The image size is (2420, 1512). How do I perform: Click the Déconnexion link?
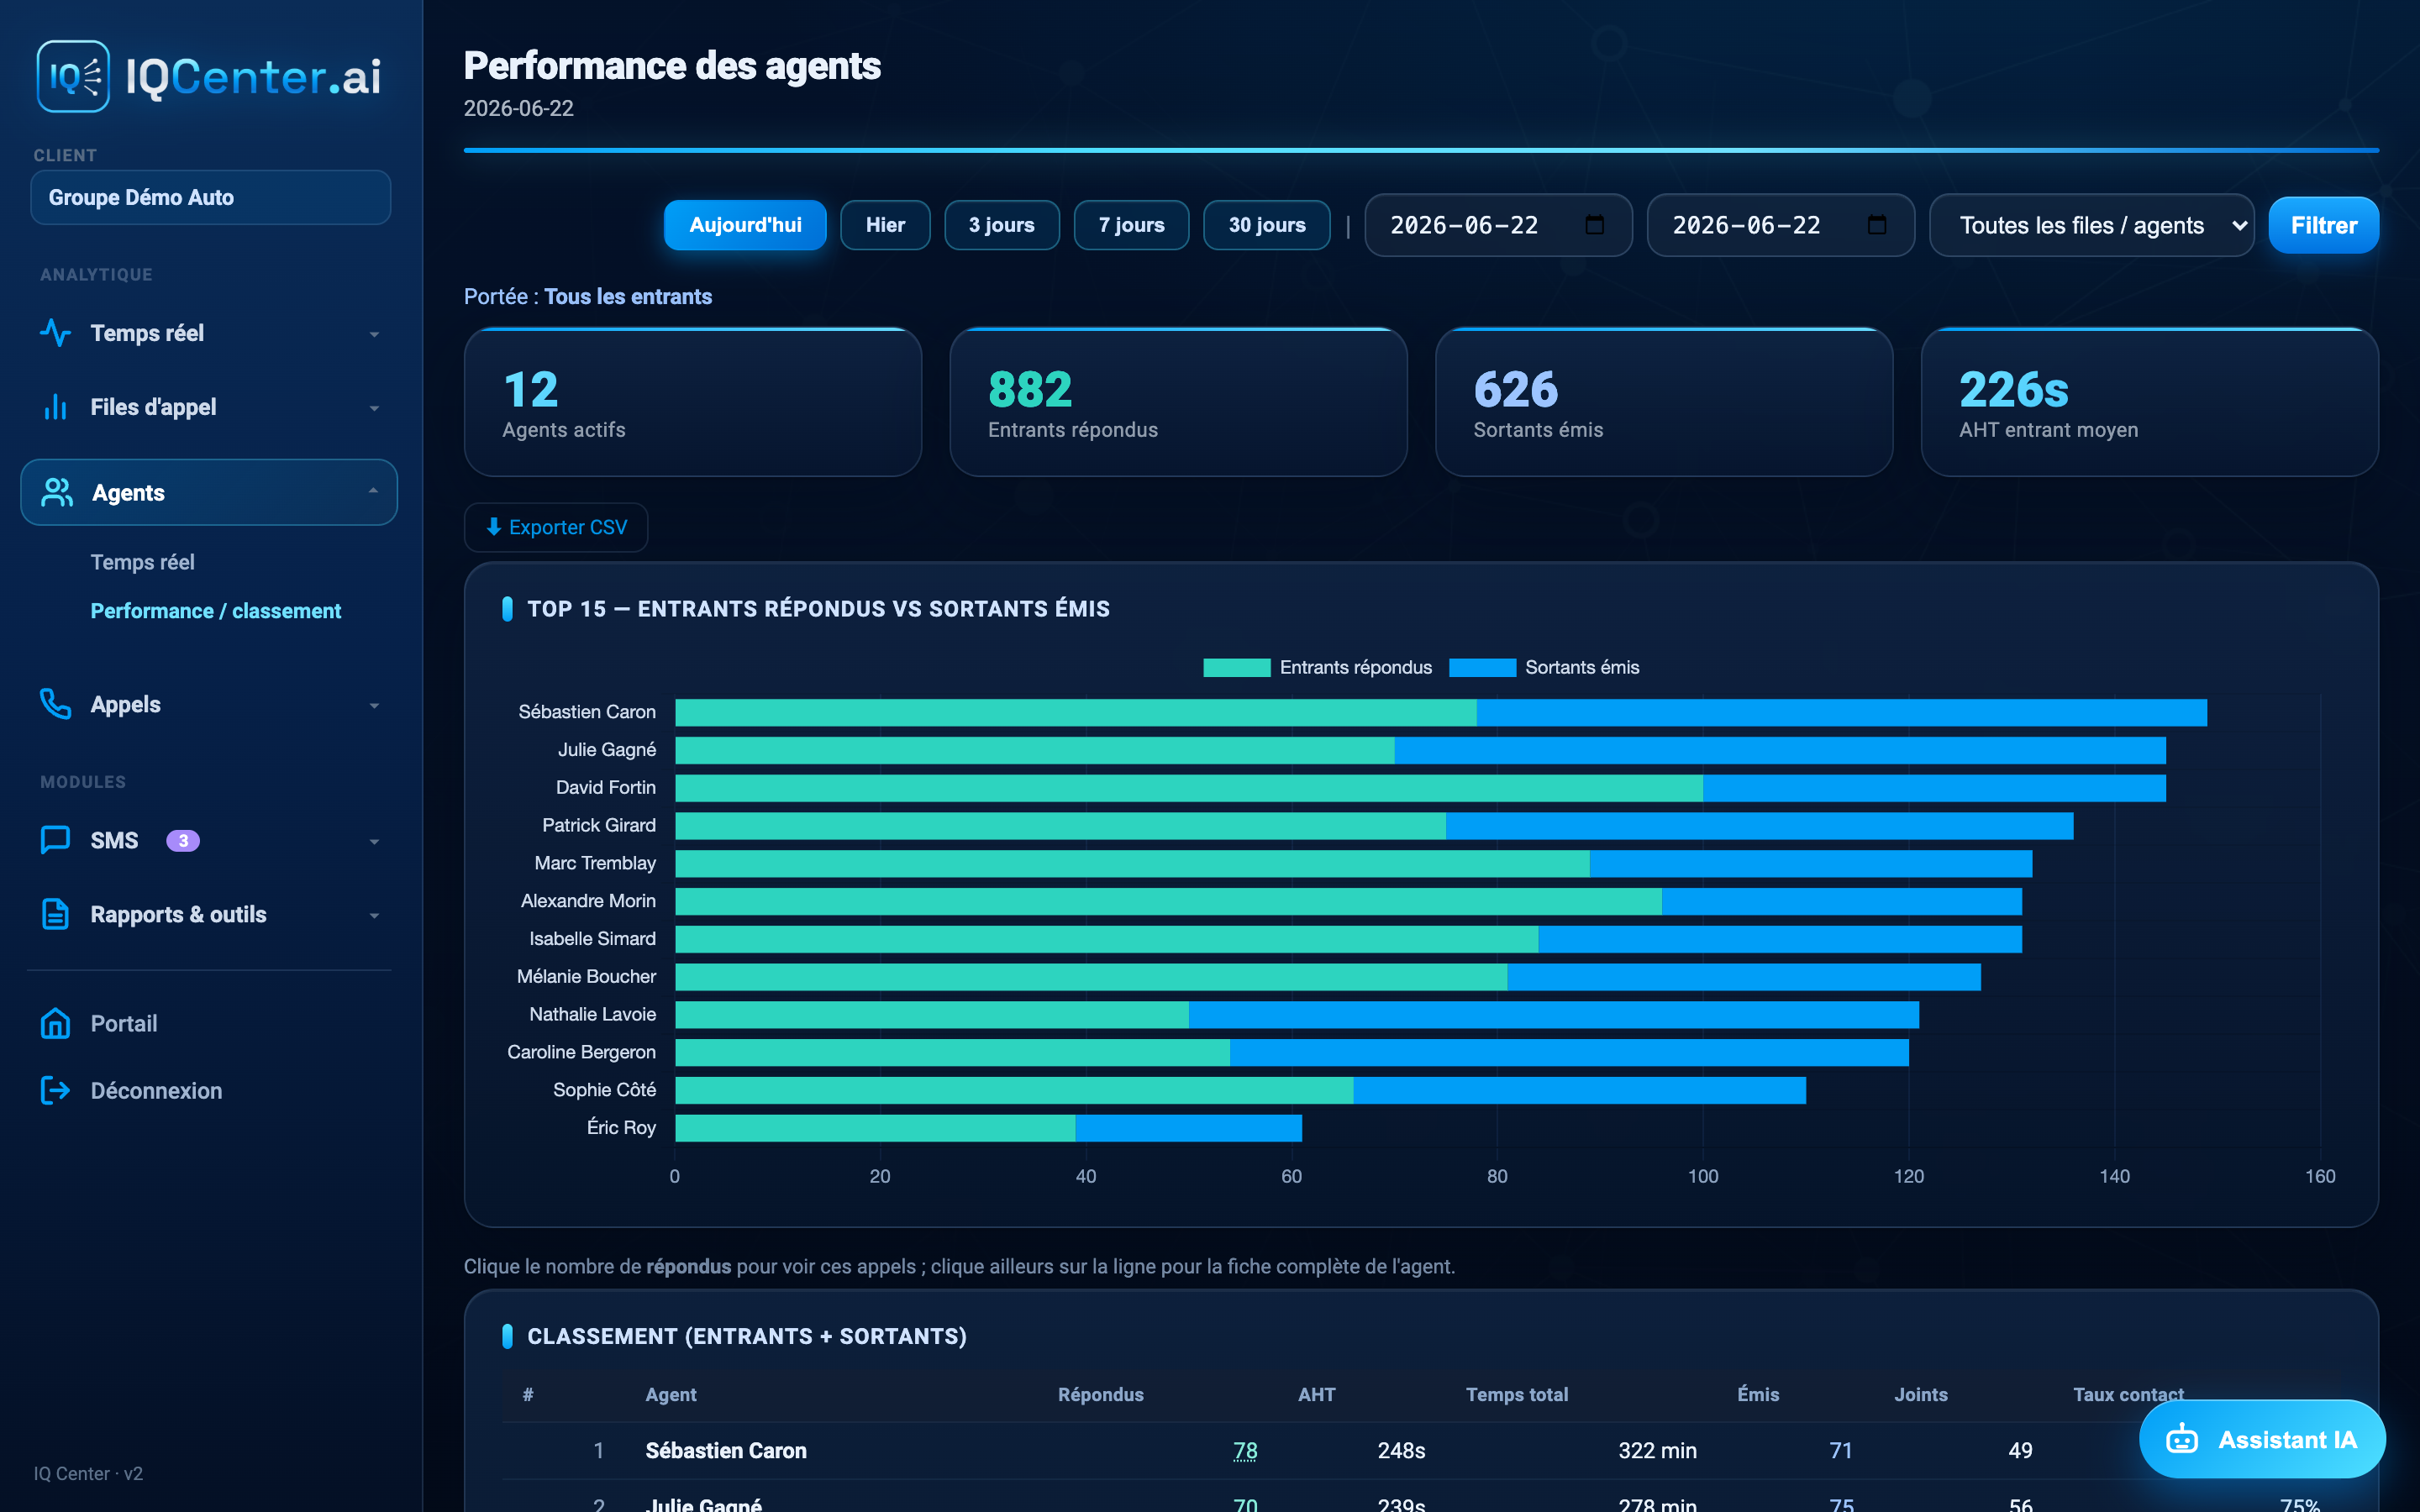[156, 1090]
